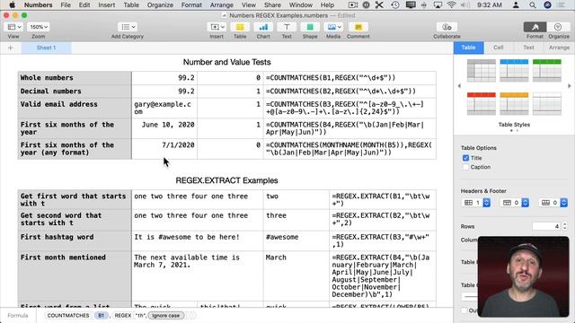Viewport: 575px width, 323px height.
Task: Select the cell containing 7/1/2020
Action: coord(164,149)
